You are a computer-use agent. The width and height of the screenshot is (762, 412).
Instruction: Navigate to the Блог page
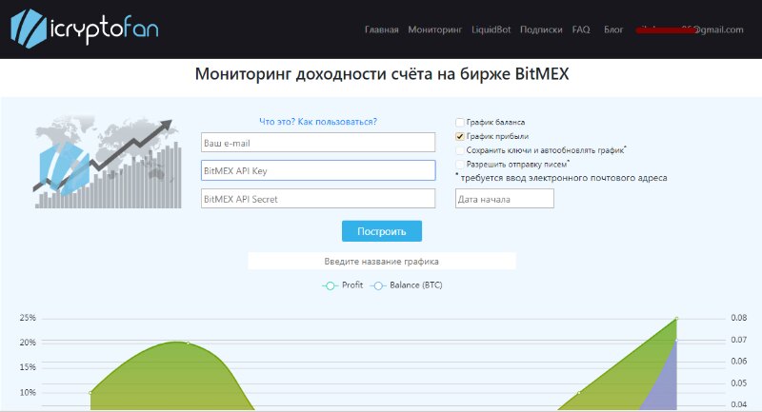613,30
